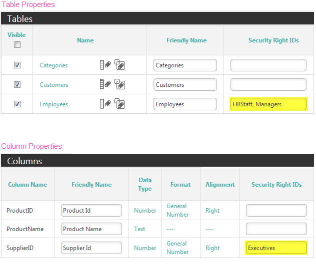
Task: Select the SupplierID column name text
Action: [x=20, y=248]
